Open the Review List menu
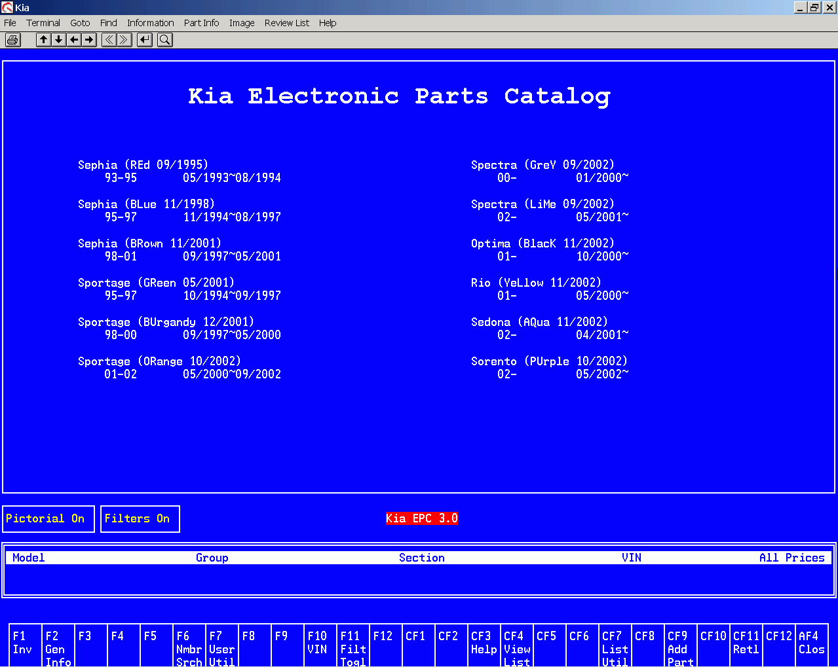Image resolution: width=838 pixels, height=667 pixels. (287, 23)
